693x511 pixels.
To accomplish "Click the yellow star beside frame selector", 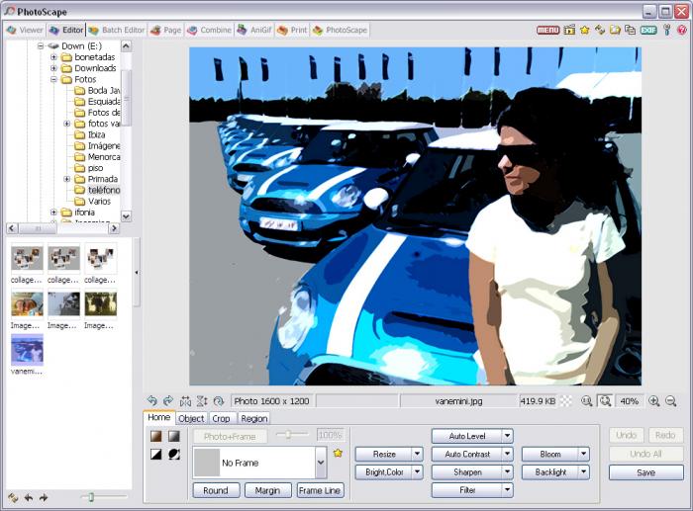I will click(338, 454).
